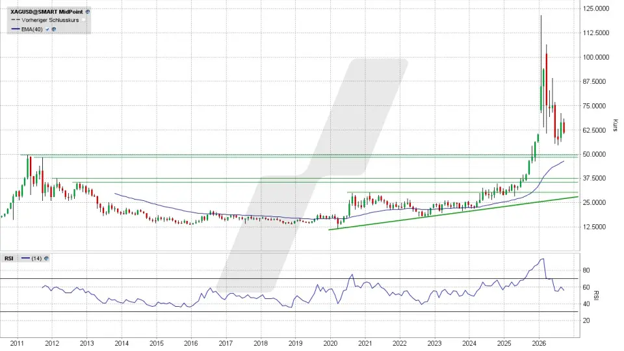This screenshot has height=351, width=624.
Task: Click the 12.5000 price axis label
Action: tap(594, 226)
